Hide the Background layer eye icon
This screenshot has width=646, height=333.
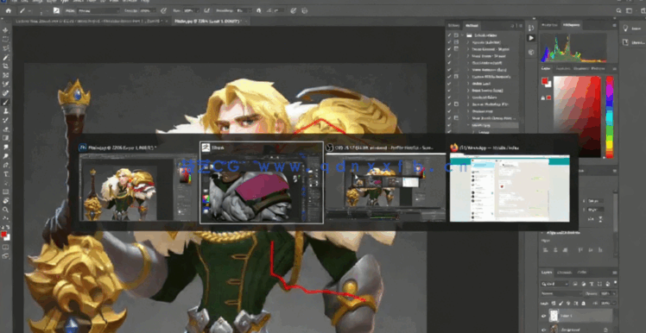(543, 330)
